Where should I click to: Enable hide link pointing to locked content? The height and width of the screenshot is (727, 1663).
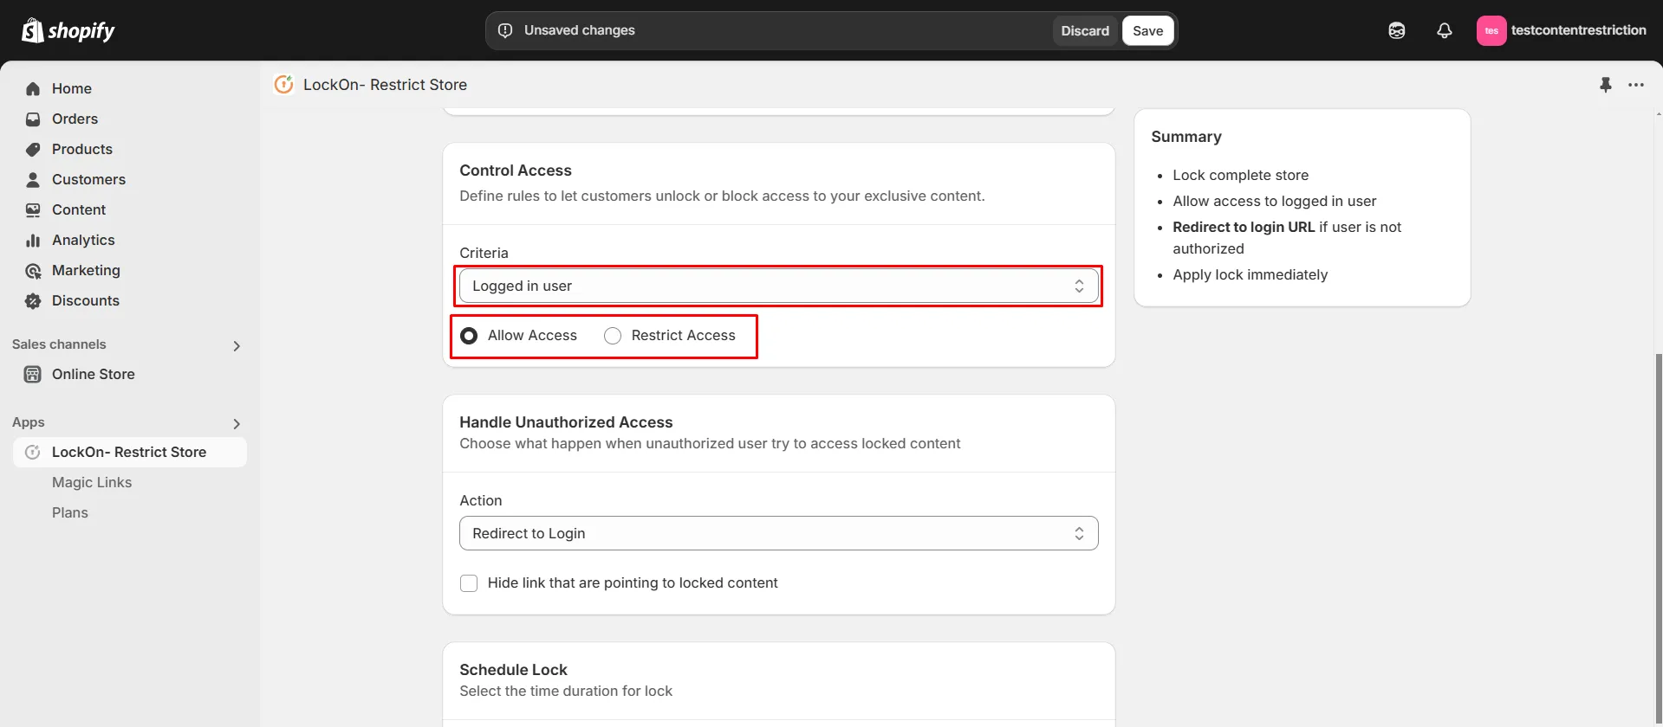point(469,583)
